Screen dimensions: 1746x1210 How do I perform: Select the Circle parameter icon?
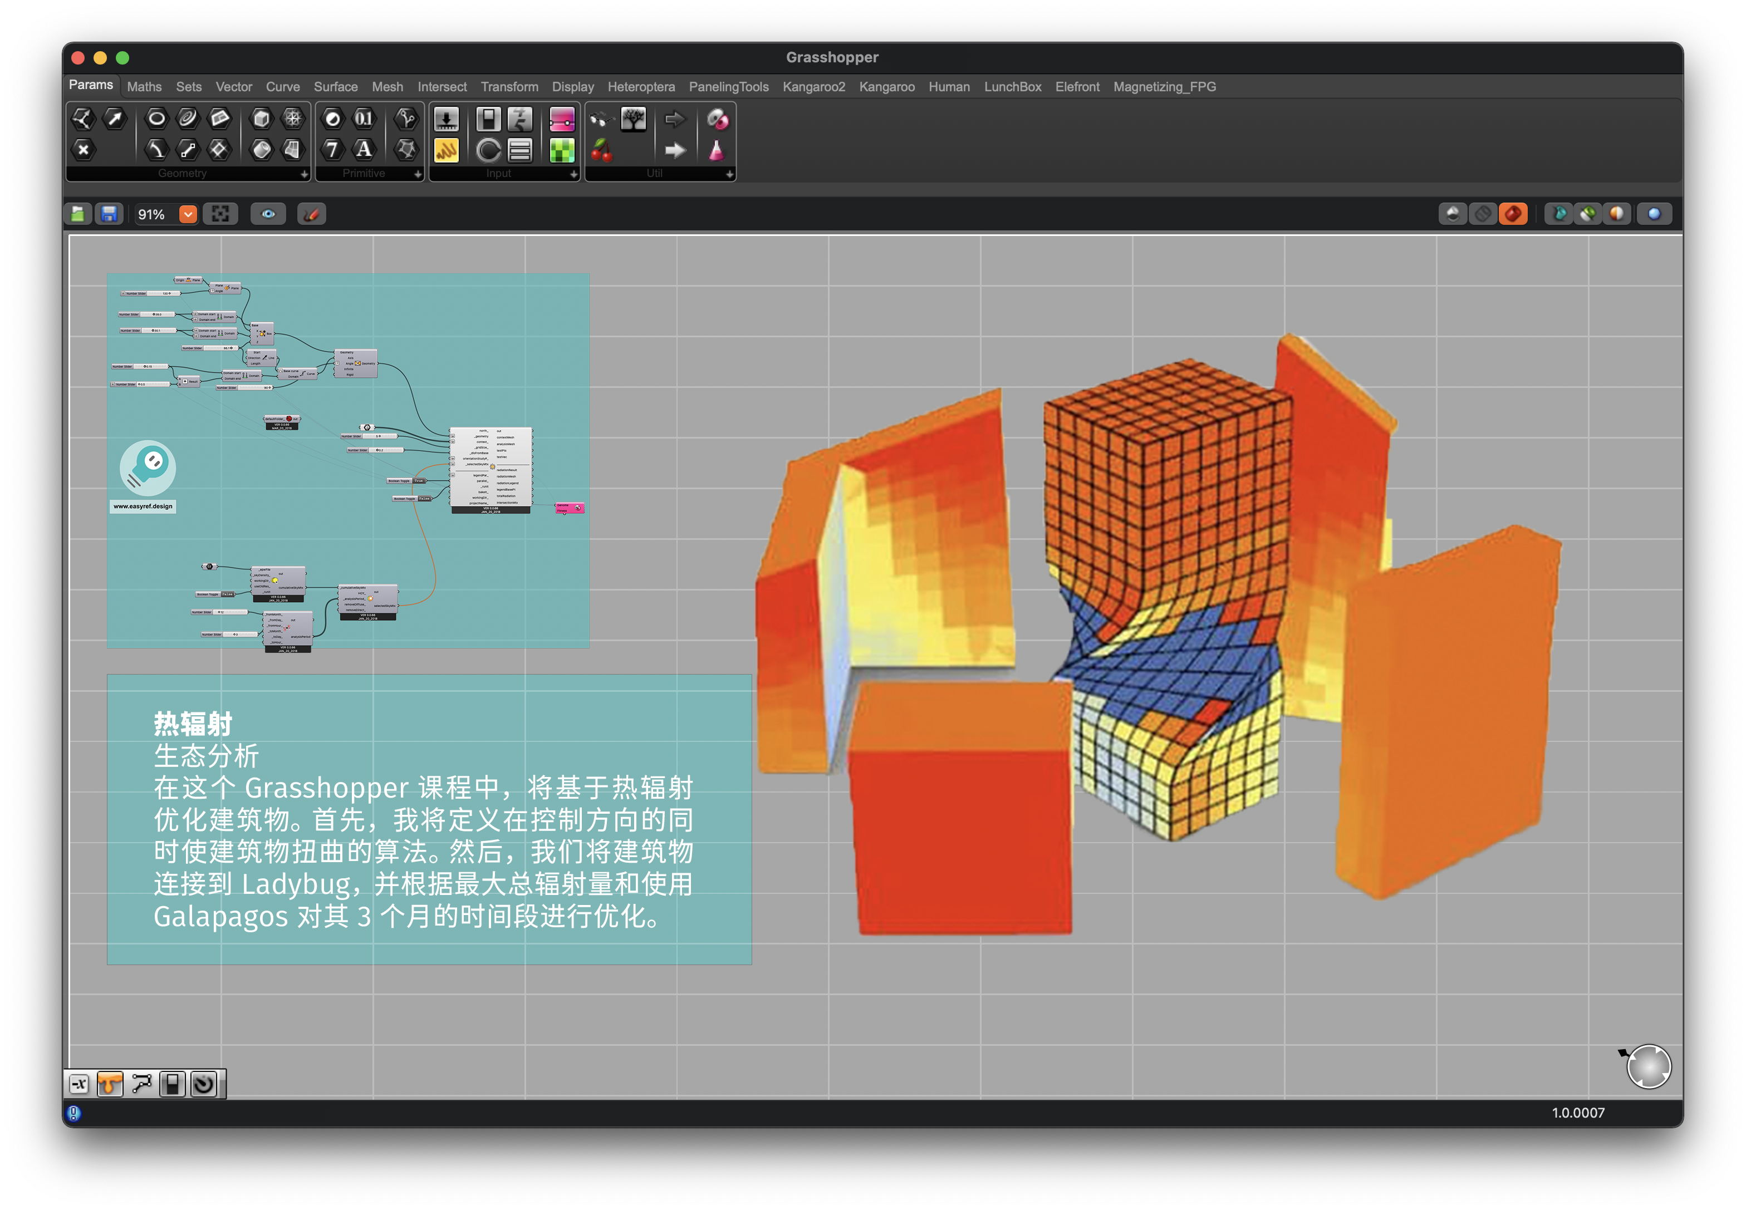pos(156,118)
